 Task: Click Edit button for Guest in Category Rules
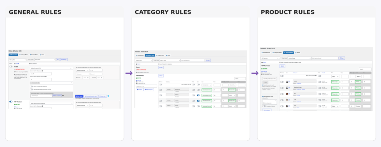[161, 67]
